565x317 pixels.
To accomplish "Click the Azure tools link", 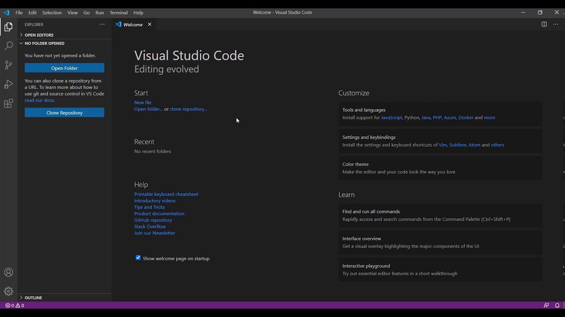I will click(450, 118).
